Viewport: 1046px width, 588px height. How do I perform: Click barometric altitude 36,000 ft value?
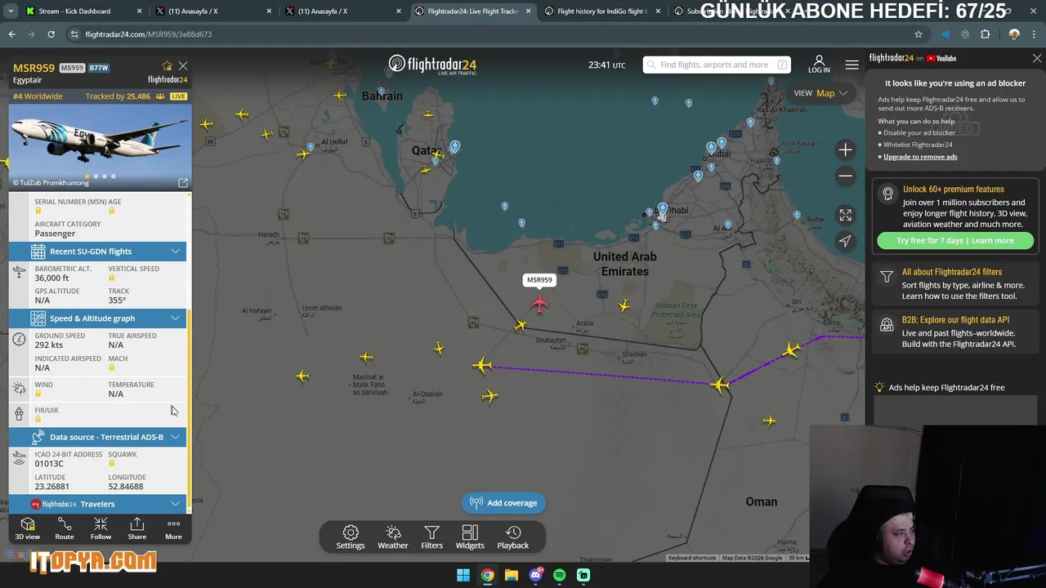click(x=51, y=278)
